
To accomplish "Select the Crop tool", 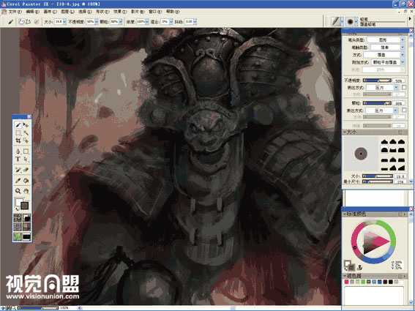I will click(18, 140).
